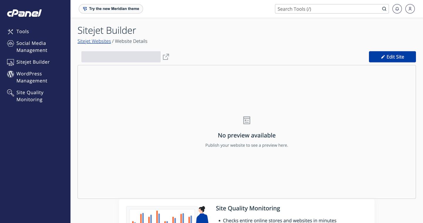
Task: Click 'Publish your website to see a preview here.'
Action: point(247,145)
